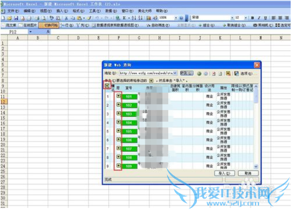This screenshot has height=212, width=293.
Task: Click the Print Preview magnifier icon
Action: click(44, 18)
